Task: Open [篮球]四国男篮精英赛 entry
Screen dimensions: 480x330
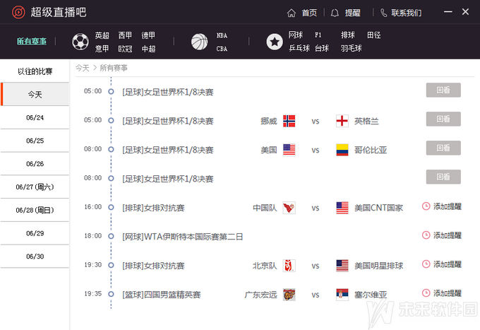Action: click(x=162, y=295)
